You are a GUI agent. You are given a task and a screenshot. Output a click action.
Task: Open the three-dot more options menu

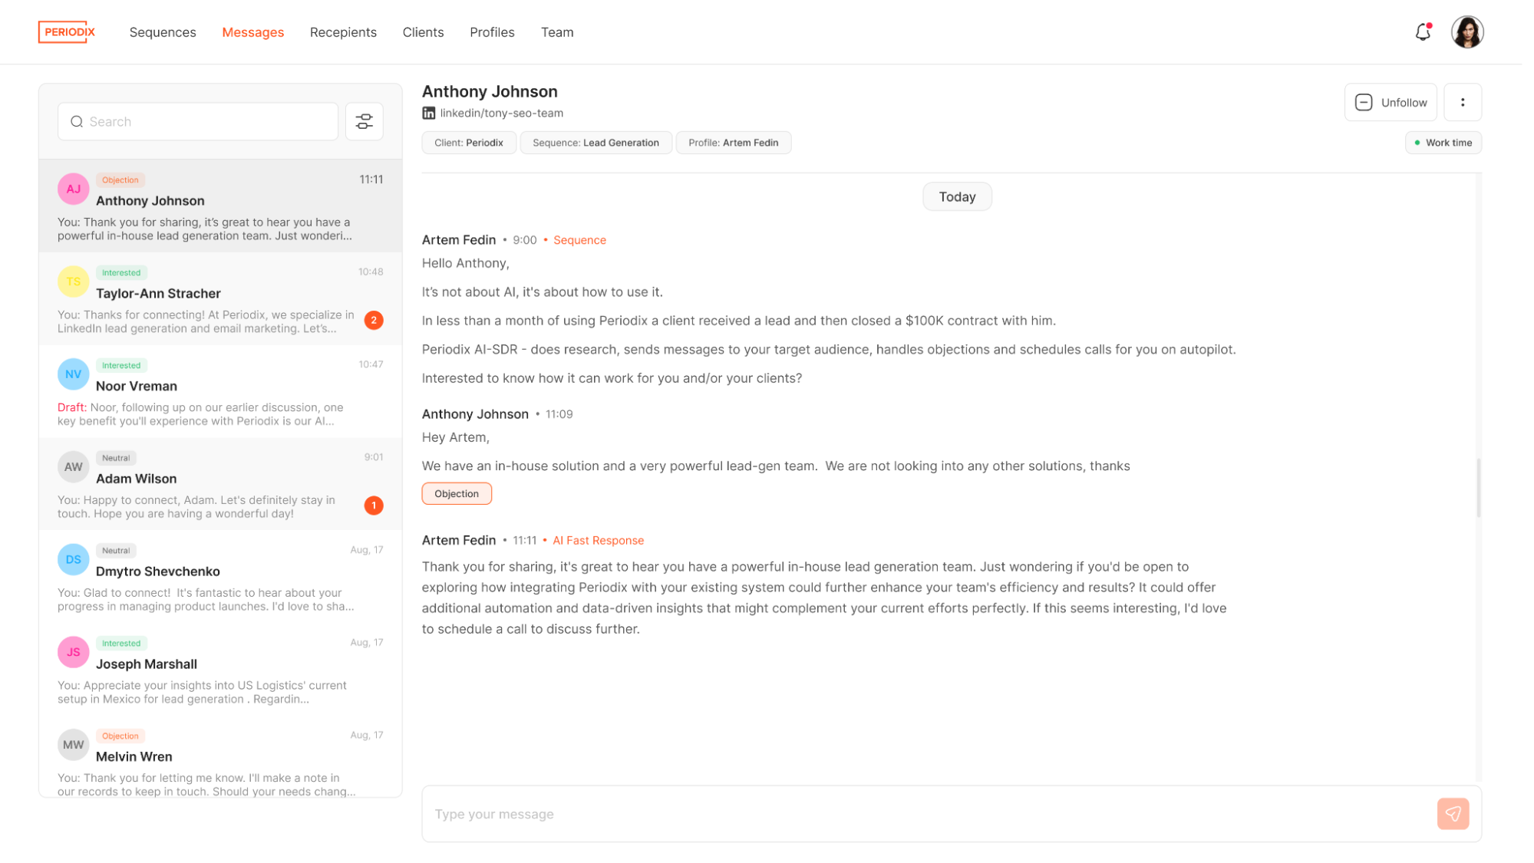click(x=1463, y=102)
